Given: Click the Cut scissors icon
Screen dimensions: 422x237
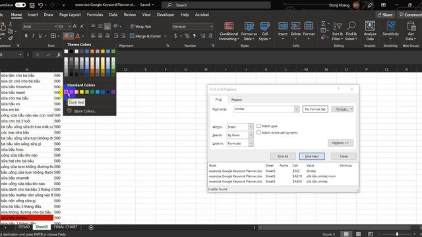Looking at the screenshot, I should [11, 24].
